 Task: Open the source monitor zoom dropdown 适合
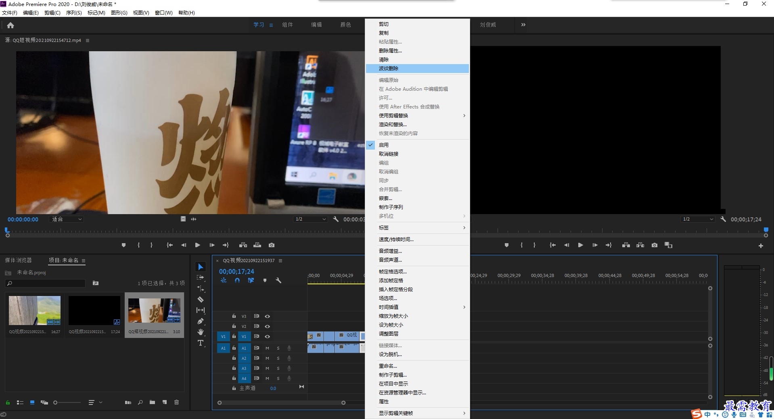[67, 219]
